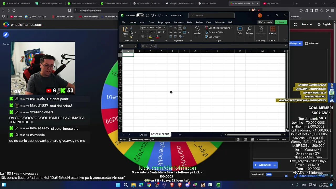The image size is (336, 189).
Task: Click into the Excel Search box
Action: pos(212,15)
